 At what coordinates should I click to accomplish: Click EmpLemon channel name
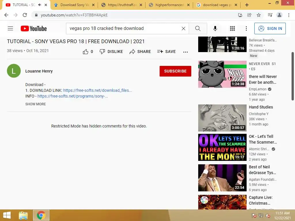[258, 89]
